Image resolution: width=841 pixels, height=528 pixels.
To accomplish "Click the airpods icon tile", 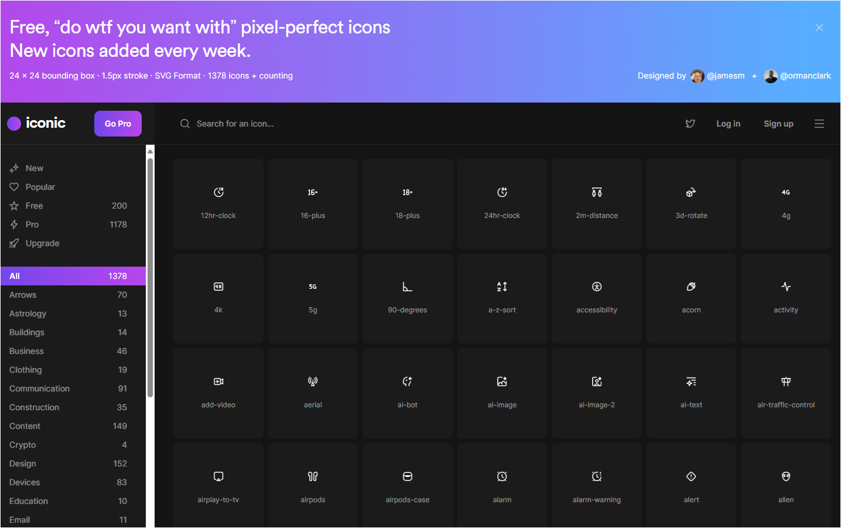I will pos(313,486).
